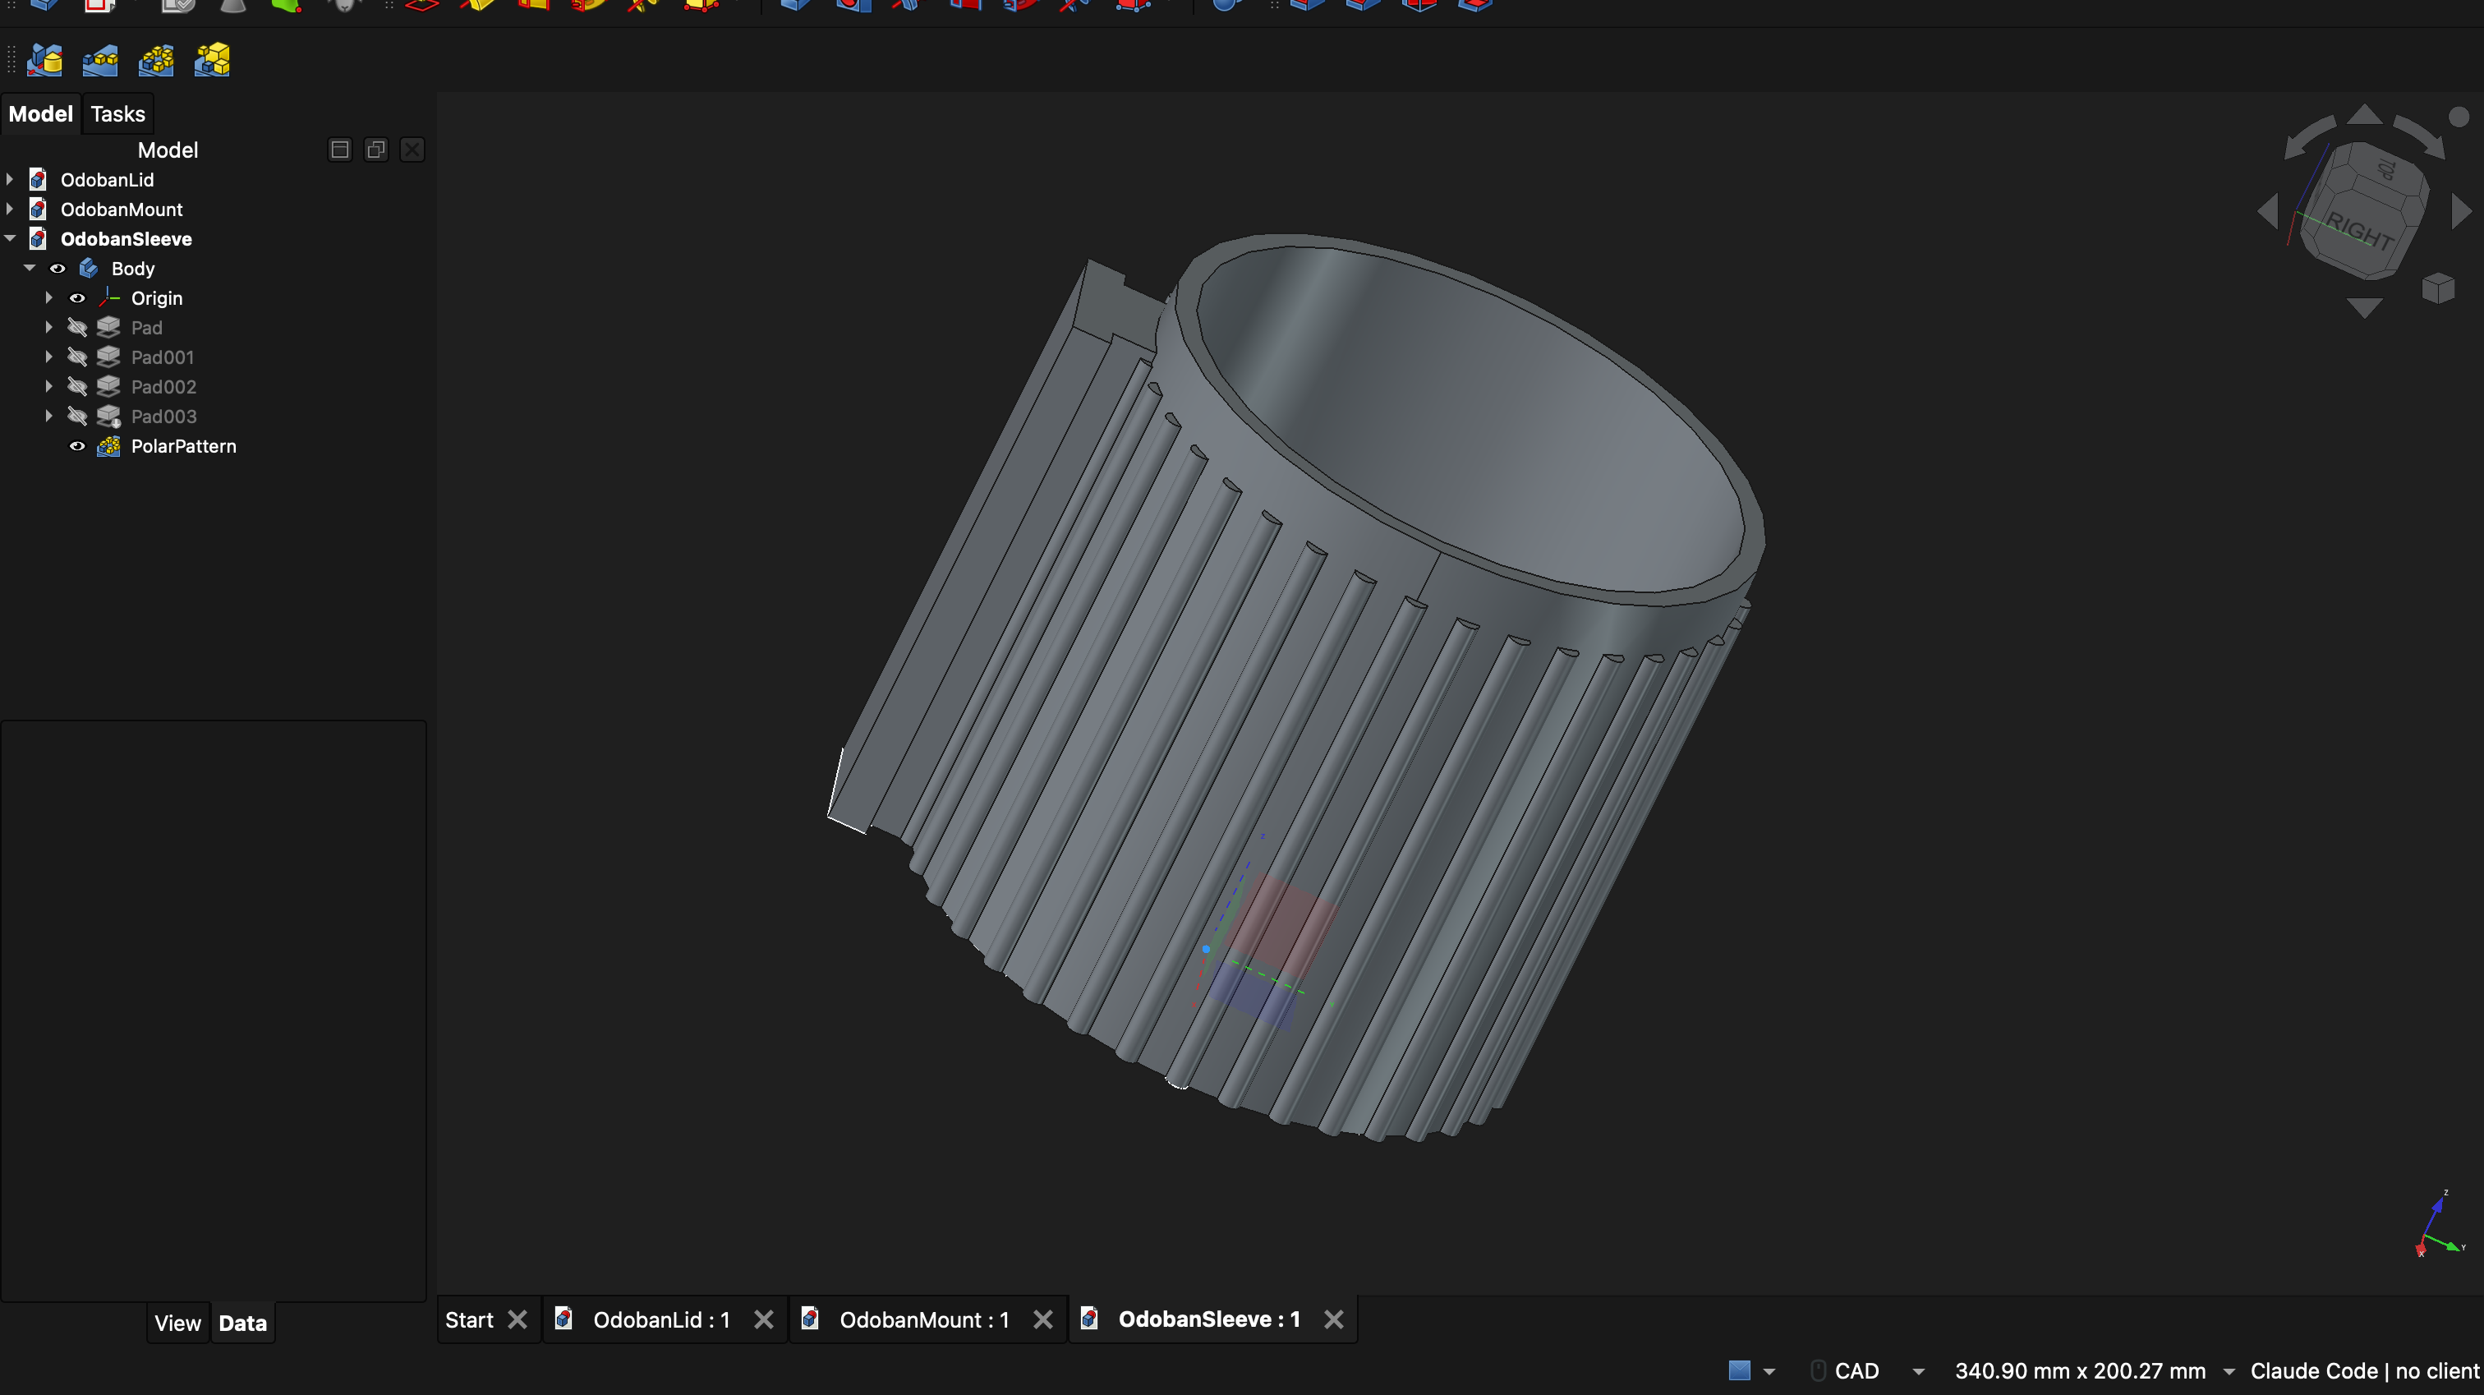
Task: Close the OdobanMount : 1 tab
Action: click(x=1043, y=1319)
